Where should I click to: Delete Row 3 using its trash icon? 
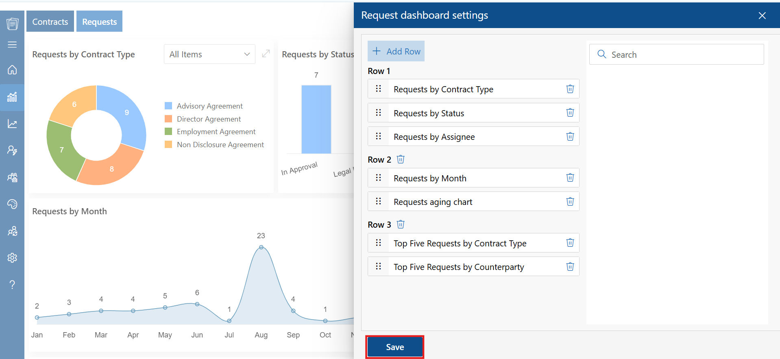click(401, 224)
